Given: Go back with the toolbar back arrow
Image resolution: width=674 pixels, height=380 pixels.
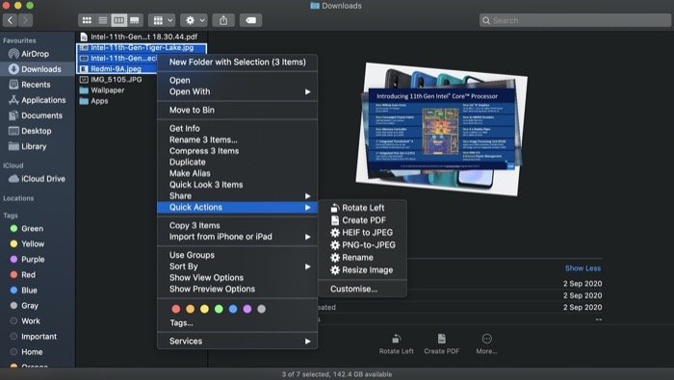Looking at the screenshot, I should pos(11,20).
